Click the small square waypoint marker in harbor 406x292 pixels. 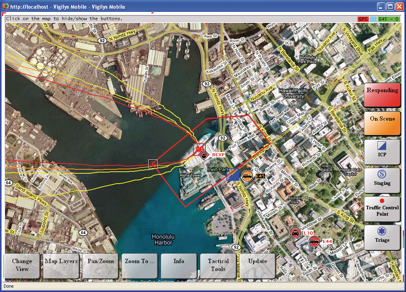click(153, 163)
